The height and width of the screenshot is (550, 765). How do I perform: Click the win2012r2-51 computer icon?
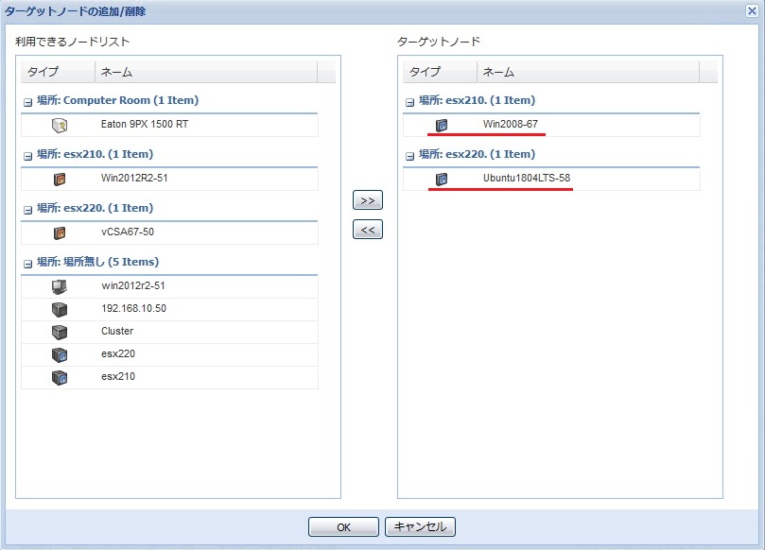[x=60, y=286]
